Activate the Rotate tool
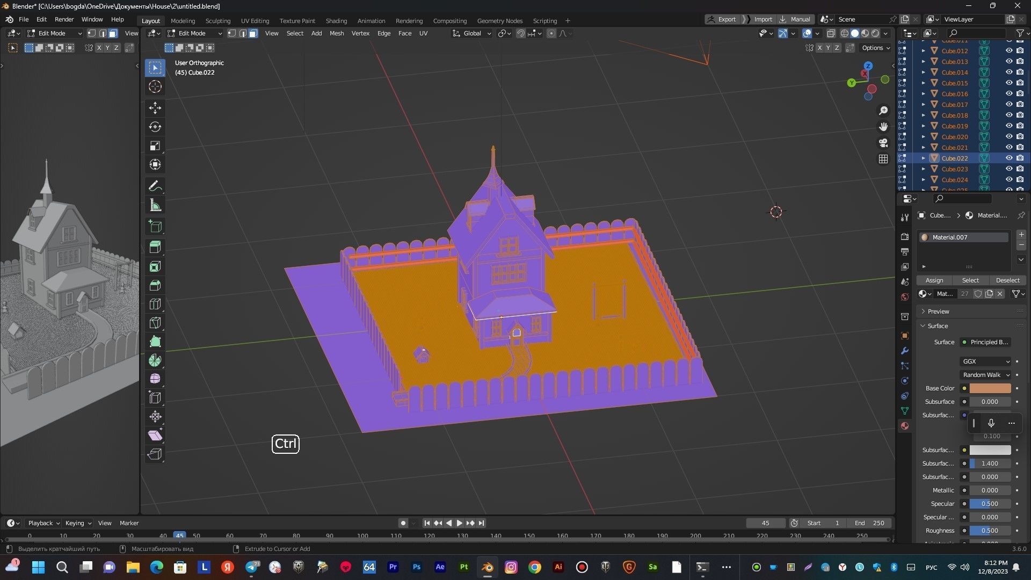Image resolution: width=1031 pixels, height=580 pixels. pos(155,127)
